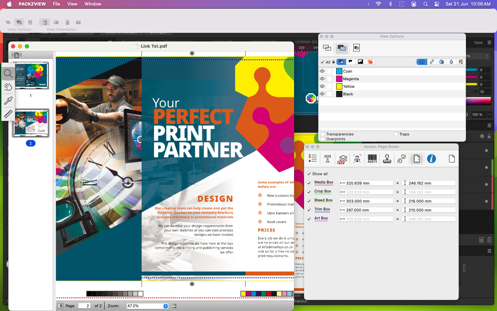
Task: Select the double ink drops mode
Action: 441,62
